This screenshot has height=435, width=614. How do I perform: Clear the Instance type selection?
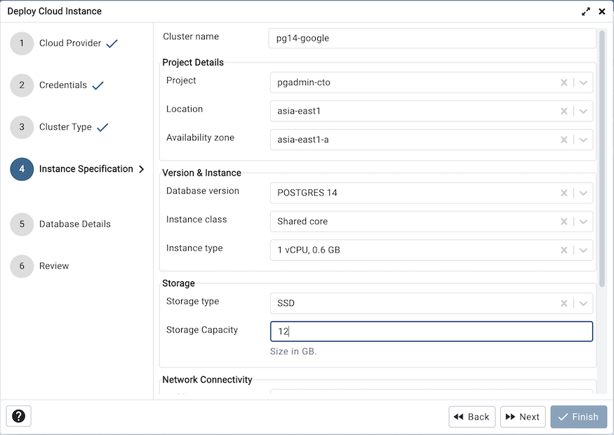(x=564, y=250)
